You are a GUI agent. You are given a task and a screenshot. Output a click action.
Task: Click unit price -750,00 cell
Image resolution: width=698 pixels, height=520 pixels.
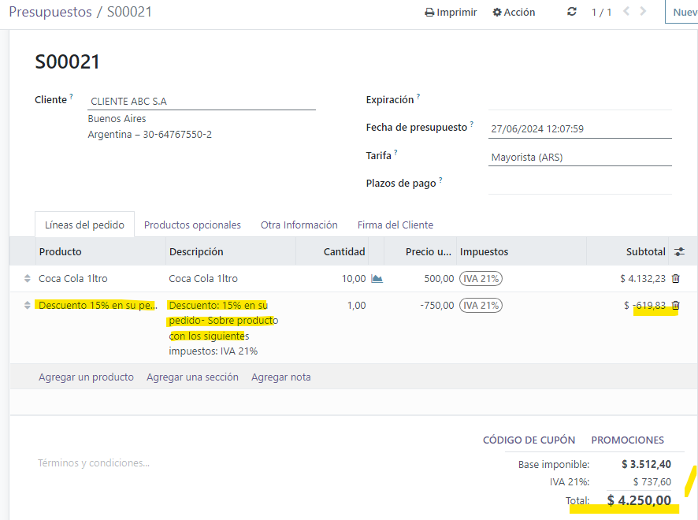[437, 306]
